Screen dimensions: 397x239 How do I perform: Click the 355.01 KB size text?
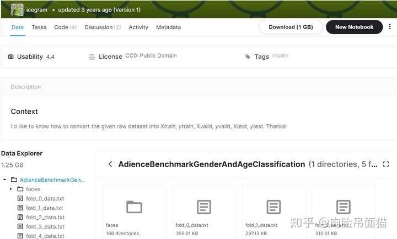point(187,234)
